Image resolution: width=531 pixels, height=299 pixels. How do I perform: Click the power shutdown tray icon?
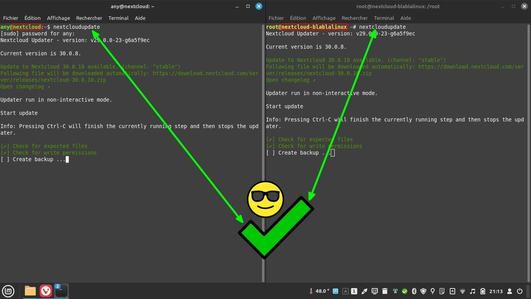point(520,291)
